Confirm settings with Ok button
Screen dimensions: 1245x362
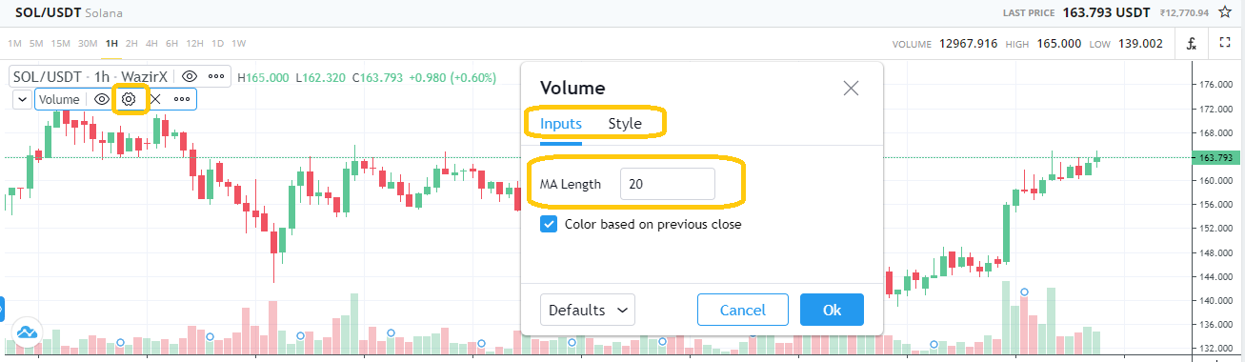[x=832, y=310]
